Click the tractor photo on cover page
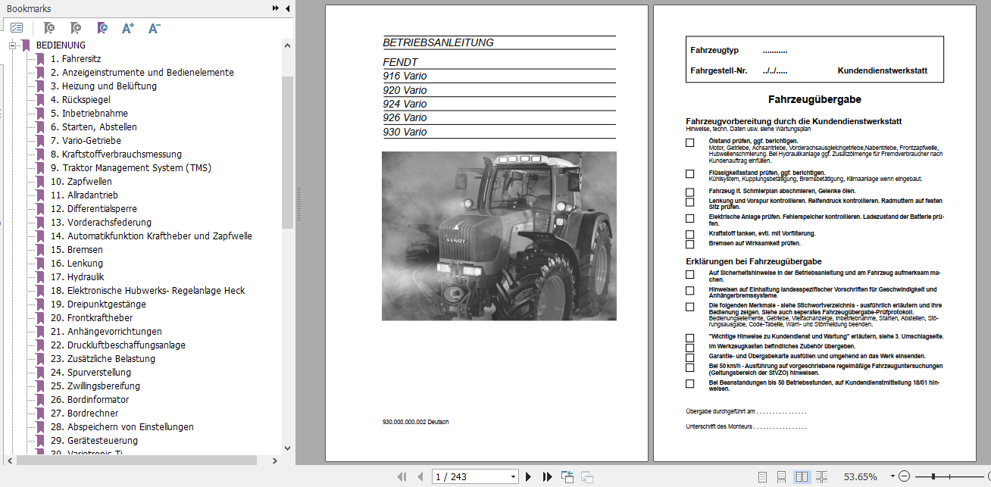 point(499,236)
